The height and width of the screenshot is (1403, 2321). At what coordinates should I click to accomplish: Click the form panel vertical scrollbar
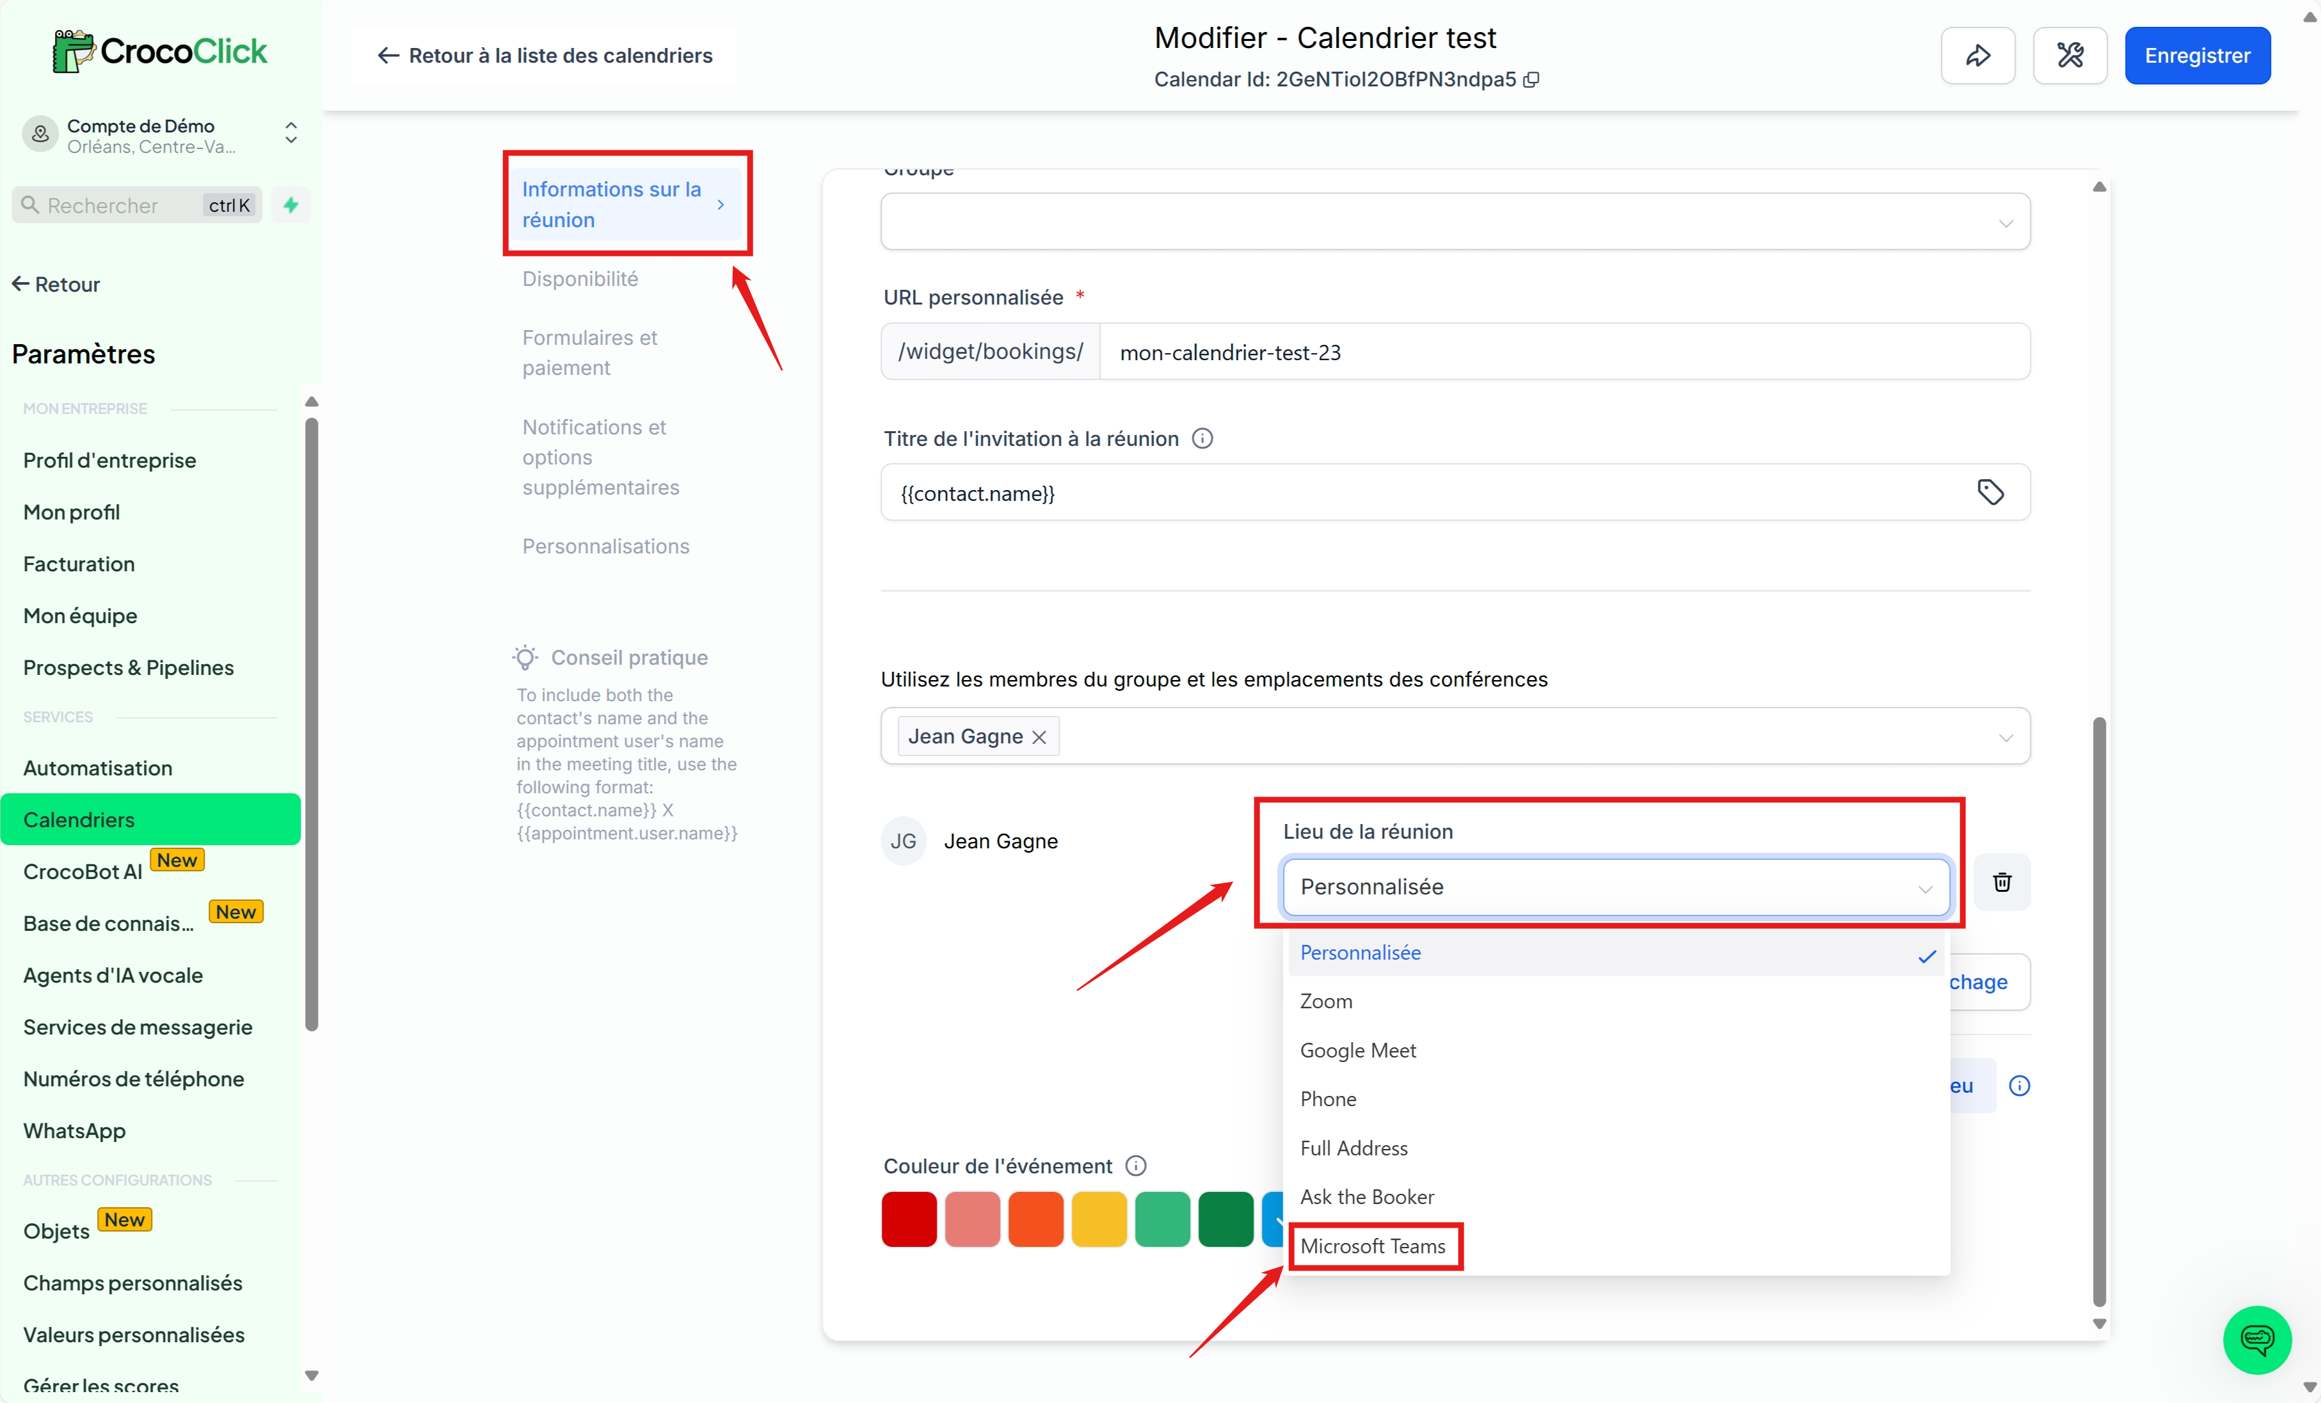point(2099,1012)
